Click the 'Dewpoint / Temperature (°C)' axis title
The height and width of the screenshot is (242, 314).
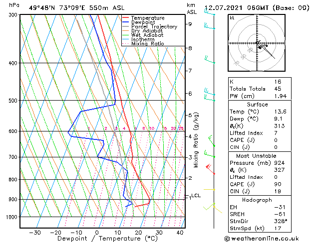click(107, 239)
